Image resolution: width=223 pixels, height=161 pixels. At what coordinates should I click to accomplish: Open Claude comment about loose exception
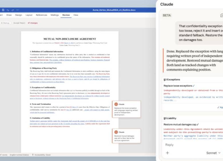click(x=126, y=109)
